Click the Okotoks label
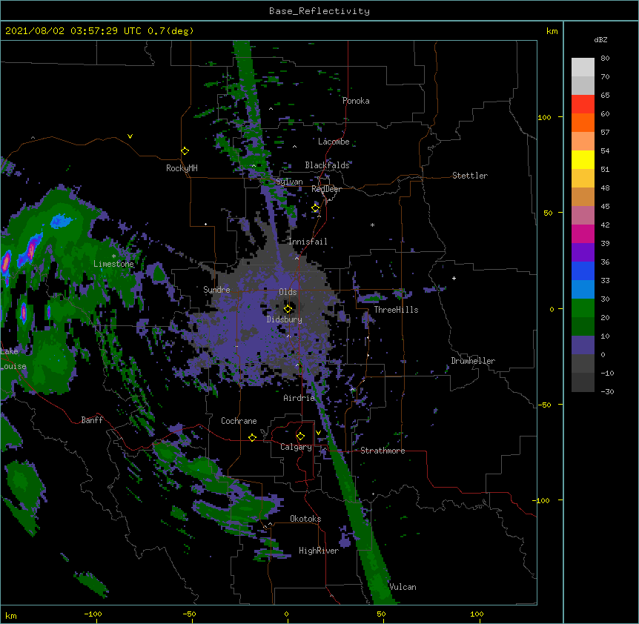 click(x=305, y=519)
